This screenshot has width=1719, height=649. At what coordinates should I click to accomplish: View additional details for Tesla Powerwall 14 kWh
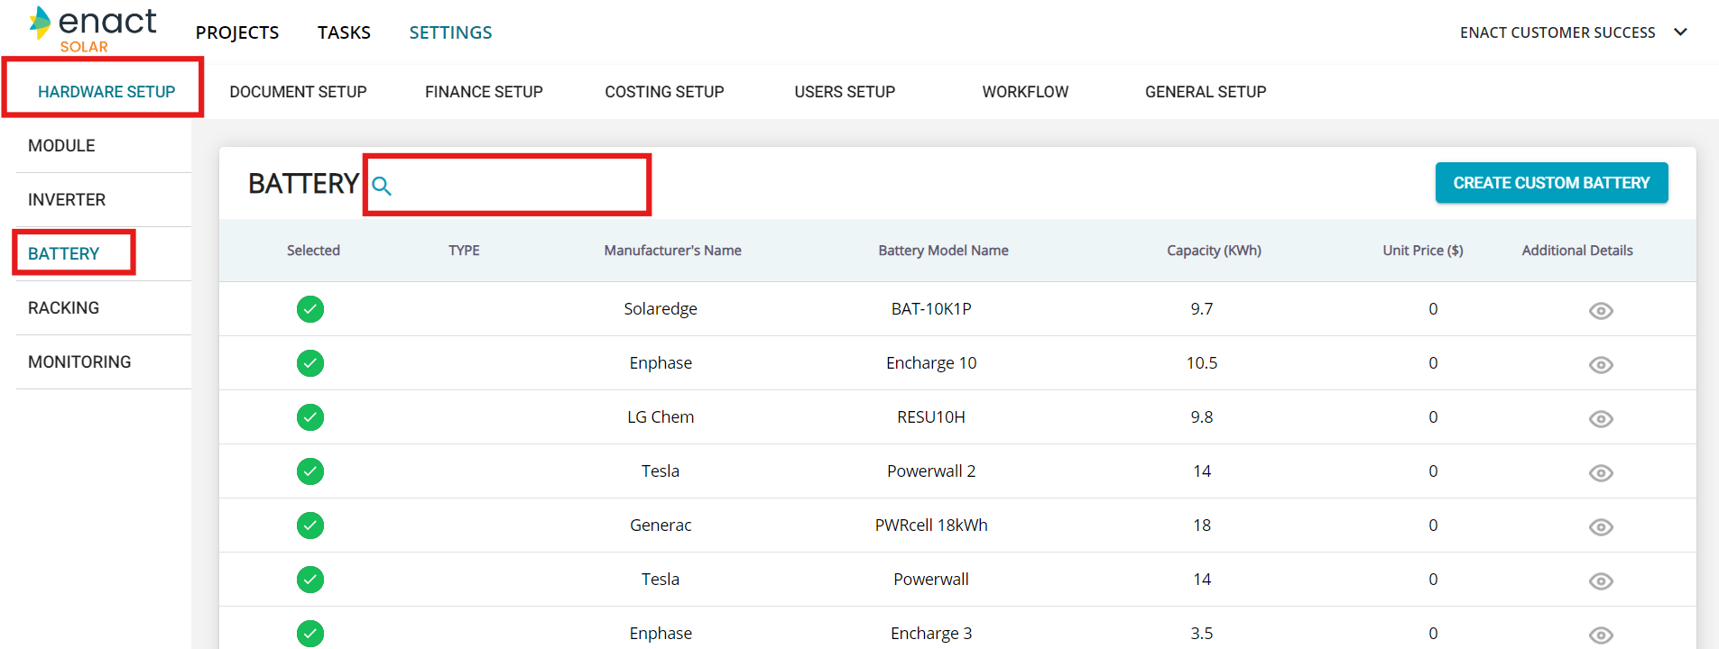1601,580
